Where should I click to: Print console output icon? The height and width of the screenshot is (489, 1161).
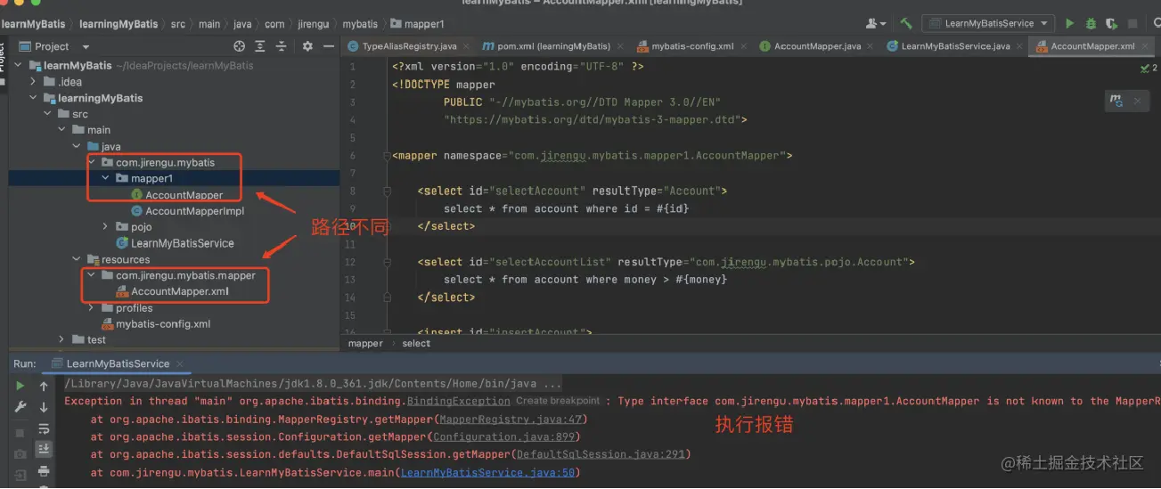44,471
